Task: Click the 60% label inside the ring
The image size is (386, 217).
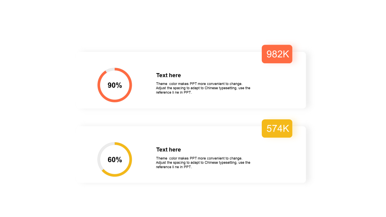Action: [x=115, y=160]
